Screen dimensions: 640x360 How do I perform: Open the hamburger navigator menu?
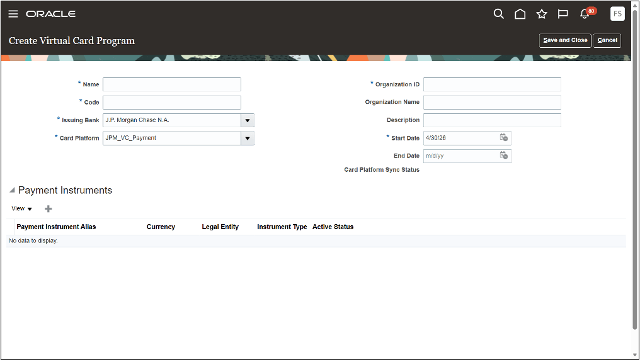(13, 14)
